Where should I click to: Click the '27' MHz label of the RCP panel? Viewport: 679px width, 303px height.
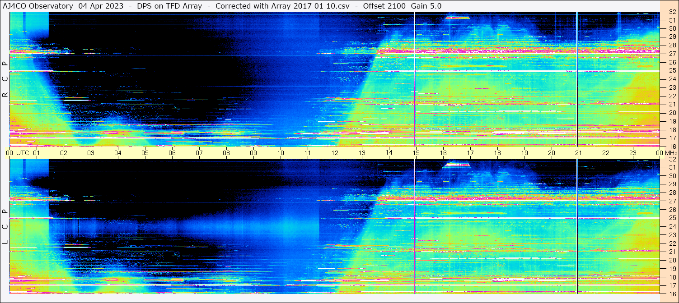(x=672, y=54)
